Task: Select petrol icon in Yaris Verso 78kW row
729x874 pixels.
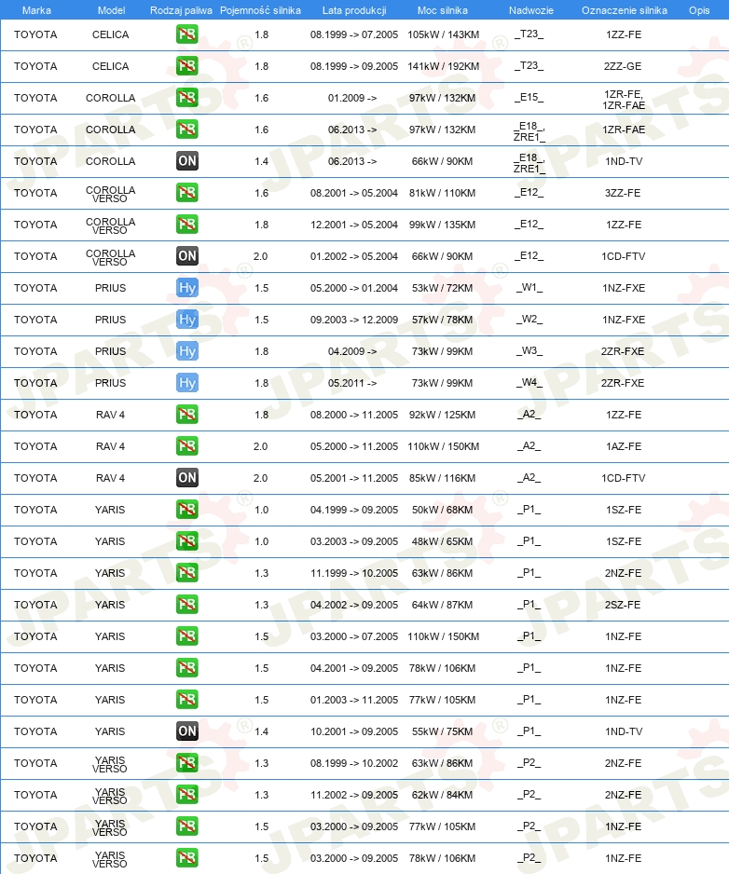Action: point(186,858)
